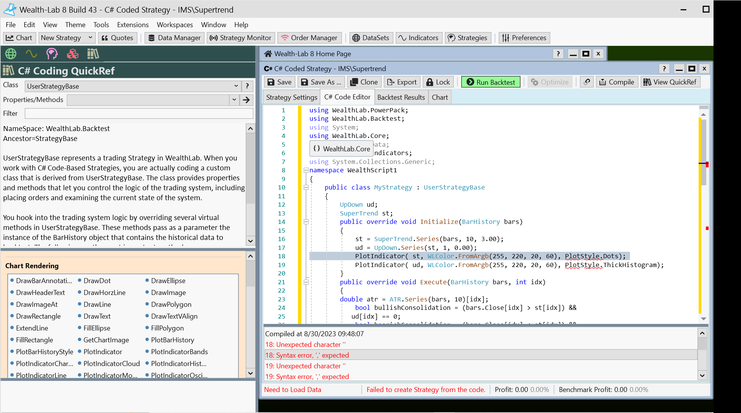
Task: Expand the Properties/Methods dropdown
Action: tap(234, 100)
